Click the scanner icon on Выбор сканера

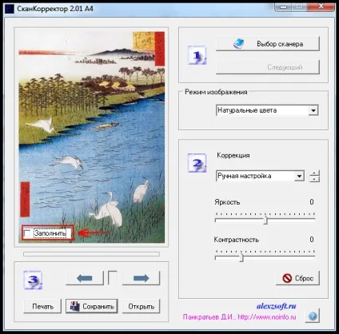[x=238, y=43]
